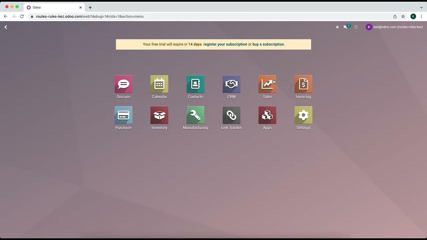Select the Odoo browser tab
427x240 pixels.
tap(54, 7)
